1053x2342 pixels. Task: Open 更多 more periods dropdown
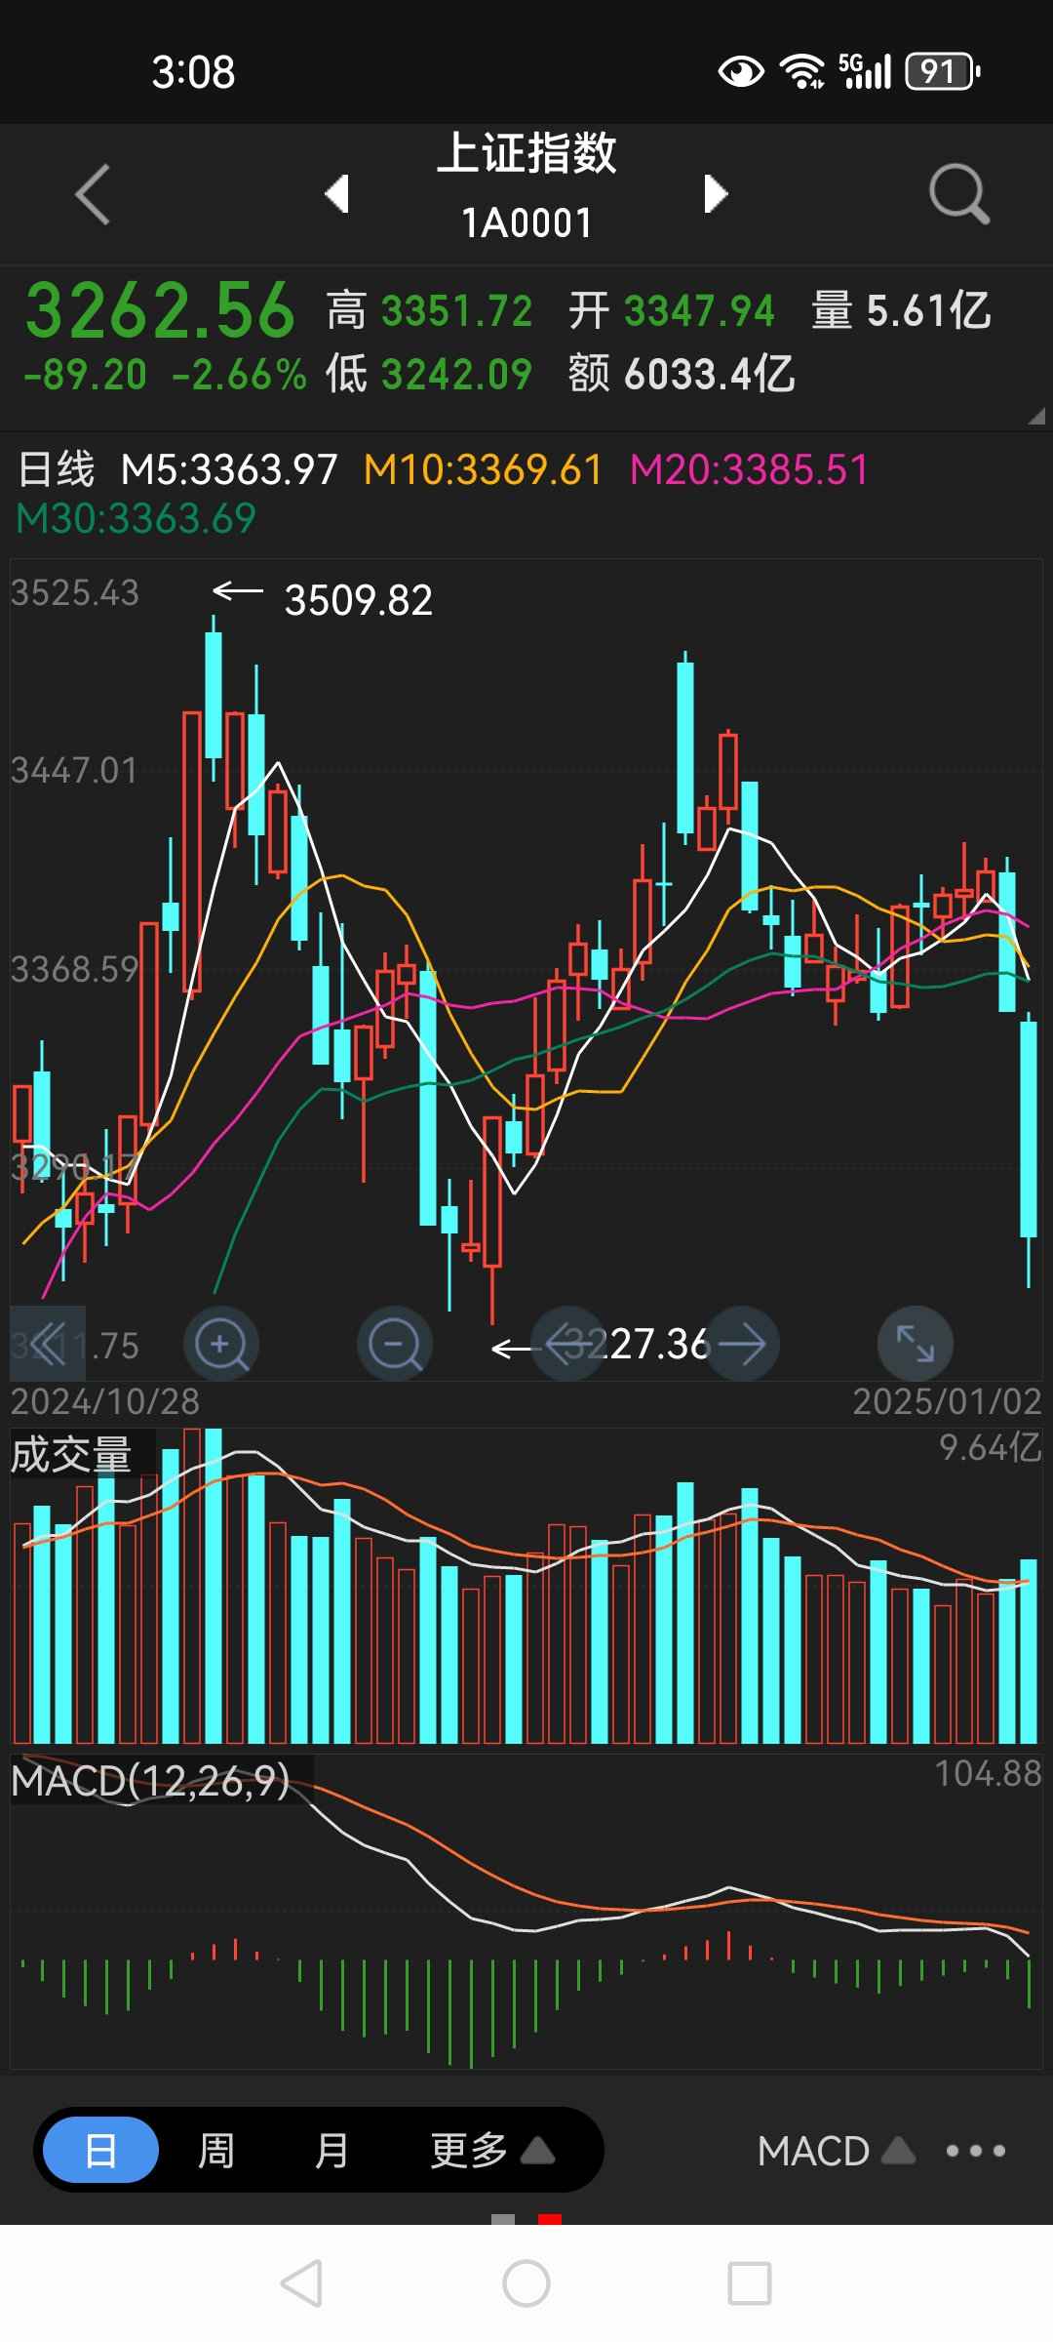tap(492, 2150)
